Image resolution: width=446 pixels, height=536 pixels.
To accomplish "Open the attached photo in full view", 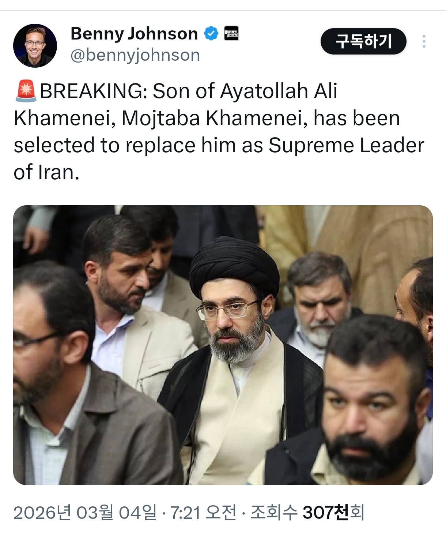I will point(223,345).
